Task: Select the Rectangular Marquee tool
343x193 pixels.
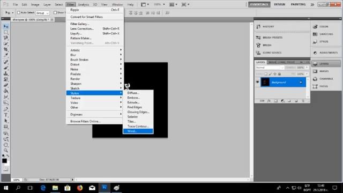Action: point(6,32)
